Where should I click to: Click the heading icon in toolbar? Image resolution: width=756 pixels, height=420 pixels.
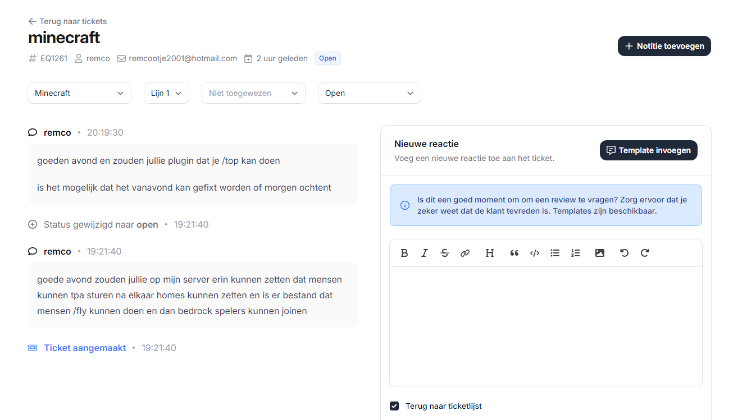(490, 253)
